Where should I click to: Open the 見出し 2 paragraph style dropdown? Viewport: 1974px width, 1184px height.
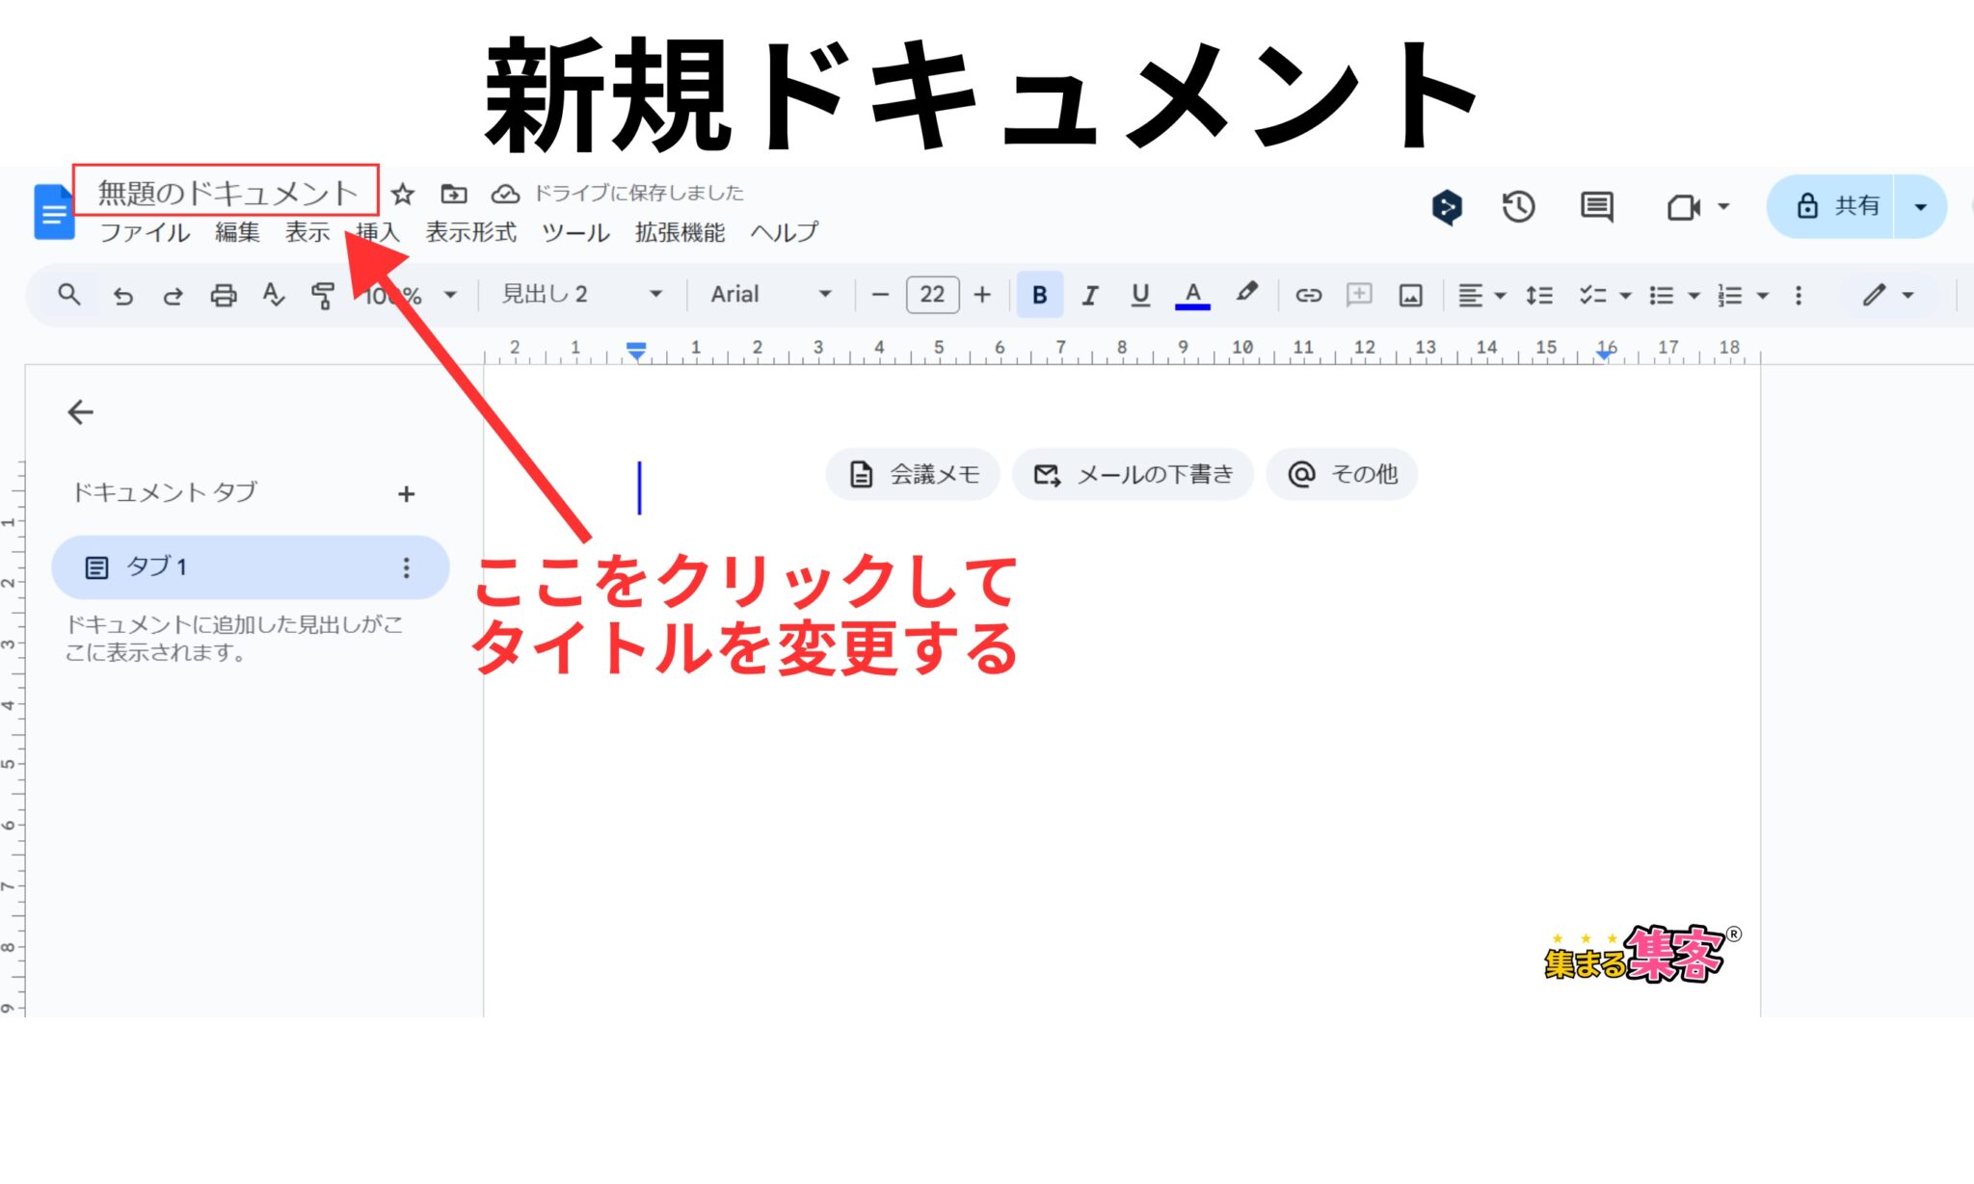pos(582,295)
